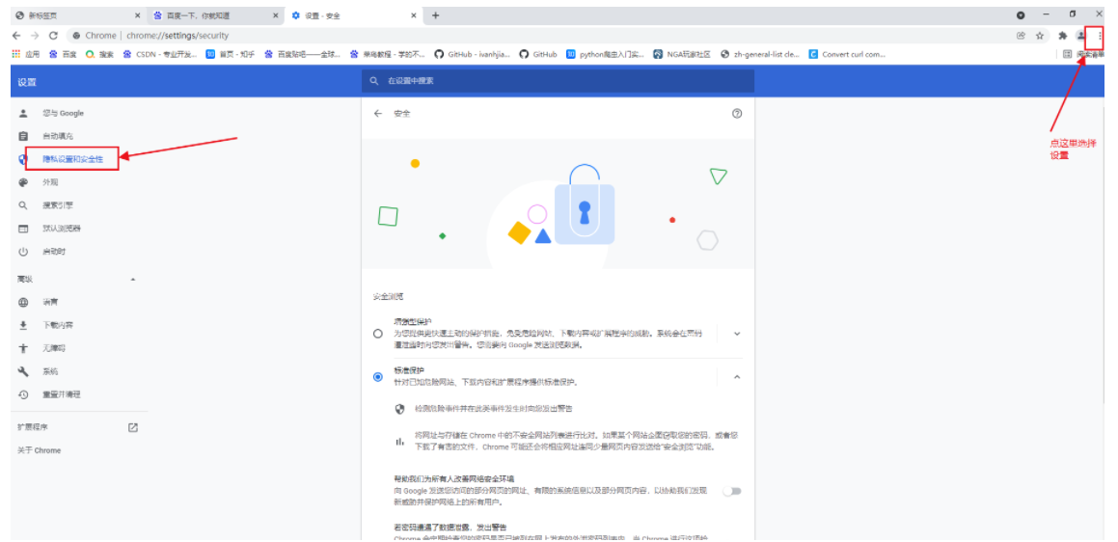Close the 设置 - 安全 tab

point(413,15)
